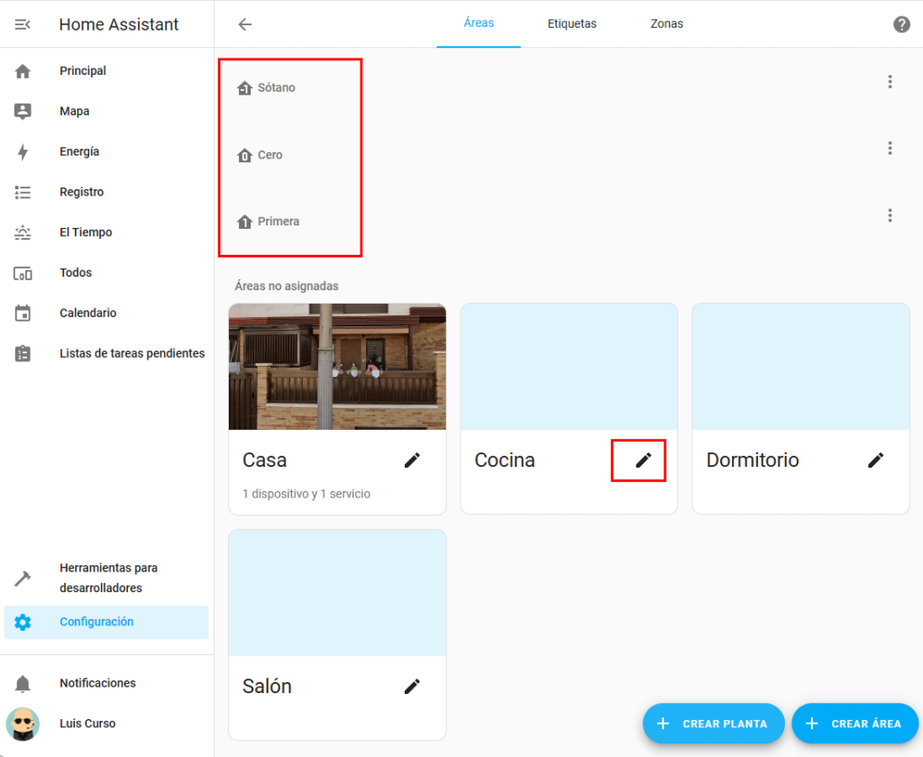Screen dimensions: 923x757
Task: Switch to the Zonas tab
Action: click(x=666, y=24)
